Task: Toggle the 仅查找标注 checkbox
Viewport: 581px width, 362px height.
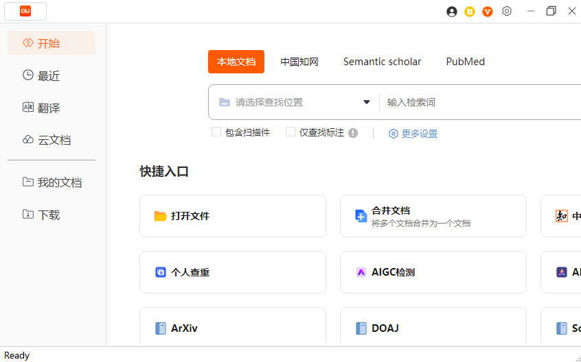Action: coord(290,132)
